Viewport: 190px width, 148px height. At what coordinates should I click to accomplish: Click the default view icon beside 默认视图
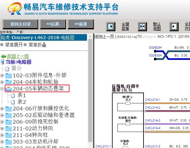[x=142, y=27]
